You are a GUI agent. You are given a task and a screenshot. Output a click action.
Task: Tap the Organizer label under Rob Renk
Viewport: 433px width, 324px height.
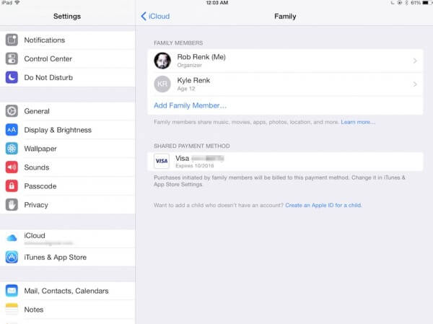click(x=189, y=65)
